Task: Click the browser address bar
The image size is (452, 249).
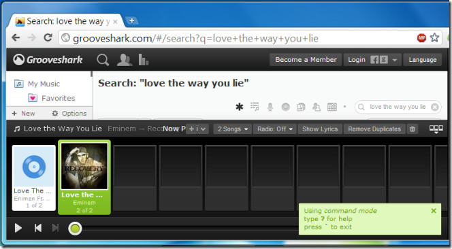Action: pyautogui.click(x=236, y=38)
